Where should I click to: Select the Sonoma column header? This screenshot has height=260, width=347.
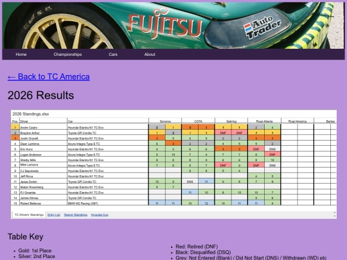click(165, 121)
